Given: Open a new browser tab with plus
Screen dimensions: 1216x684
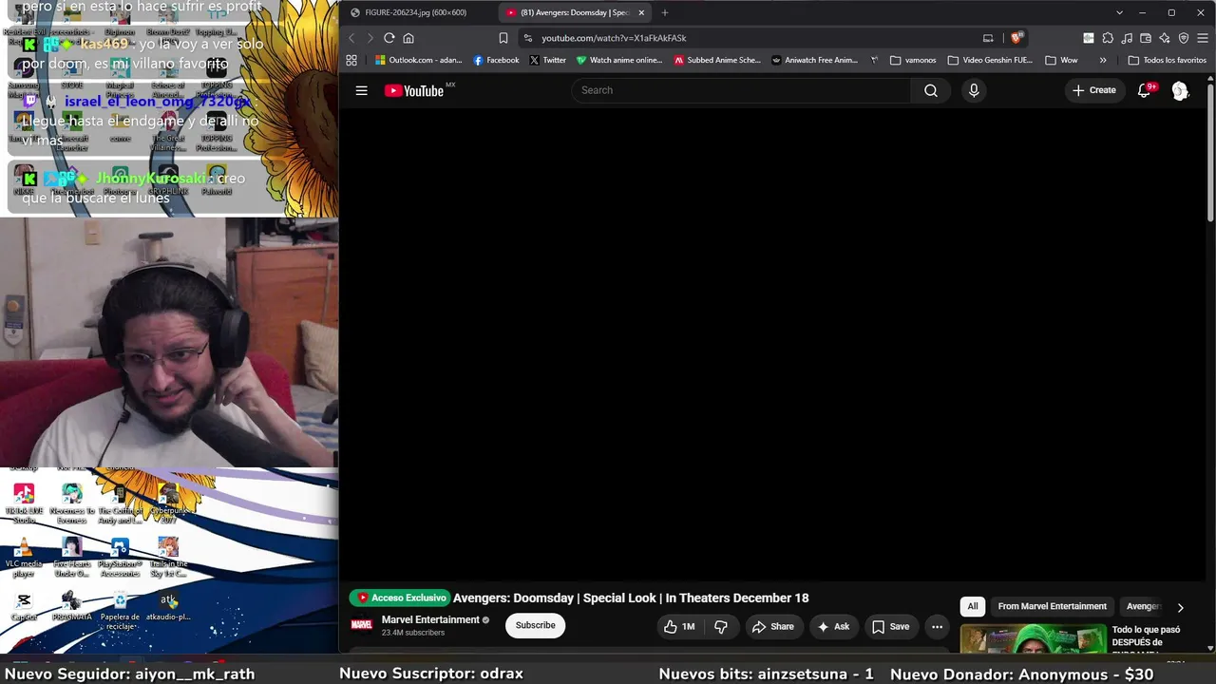Looking at the screenshot, I should (664, 12).
